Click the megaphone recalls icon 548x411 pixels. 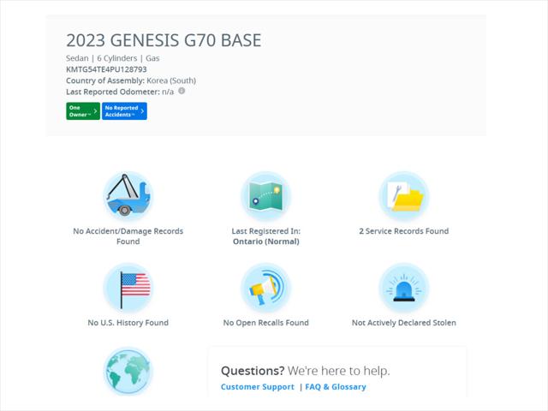tap(266, 288)
